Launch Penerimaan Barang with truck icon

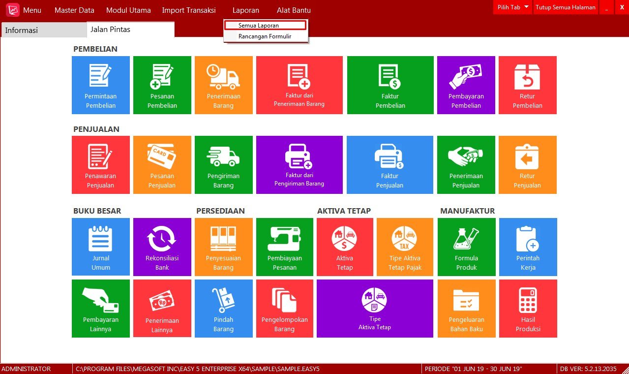pyautogui.click(x=224, y=85)
